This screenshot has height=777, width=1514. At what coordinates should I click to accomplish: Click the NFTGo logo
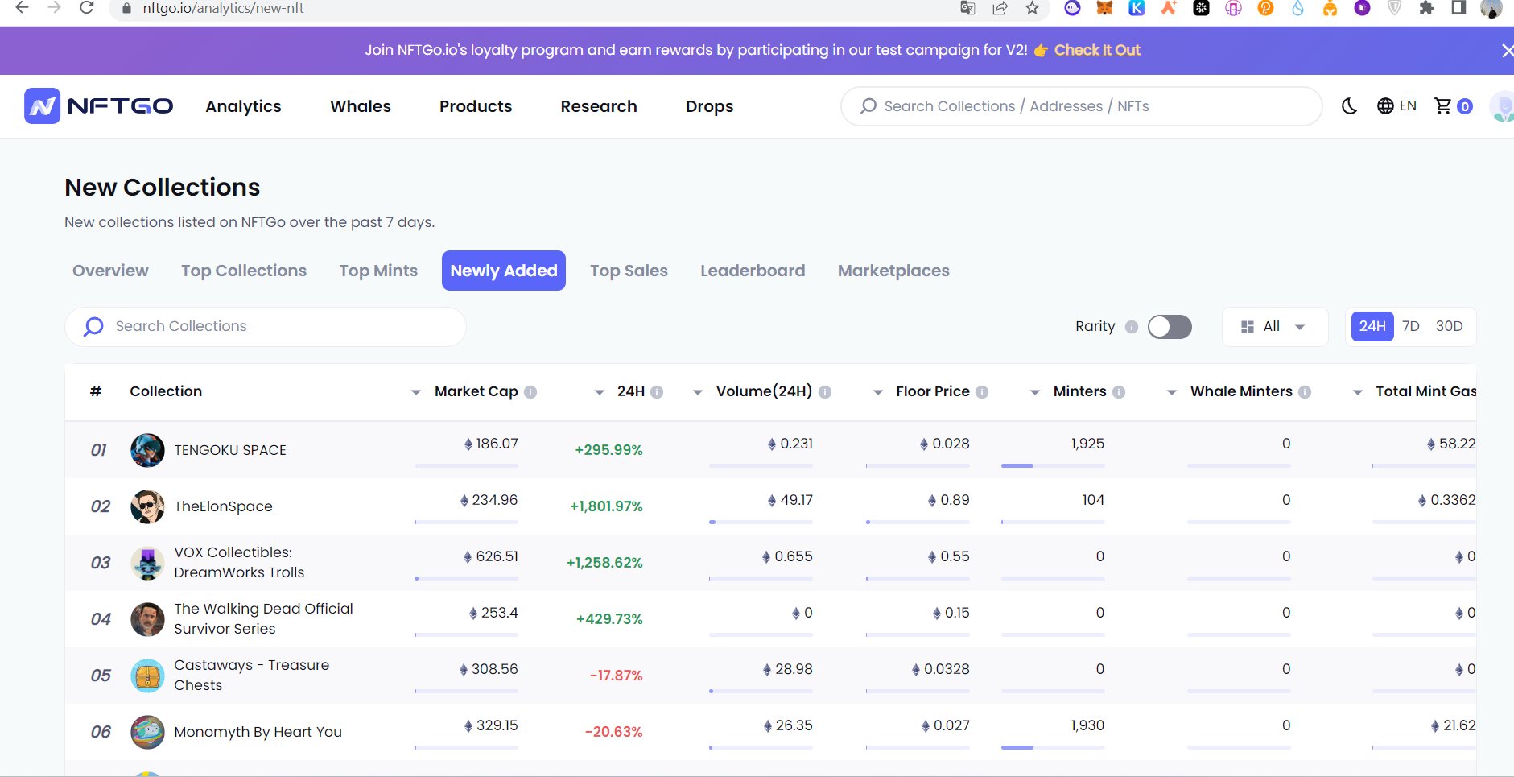99,106
